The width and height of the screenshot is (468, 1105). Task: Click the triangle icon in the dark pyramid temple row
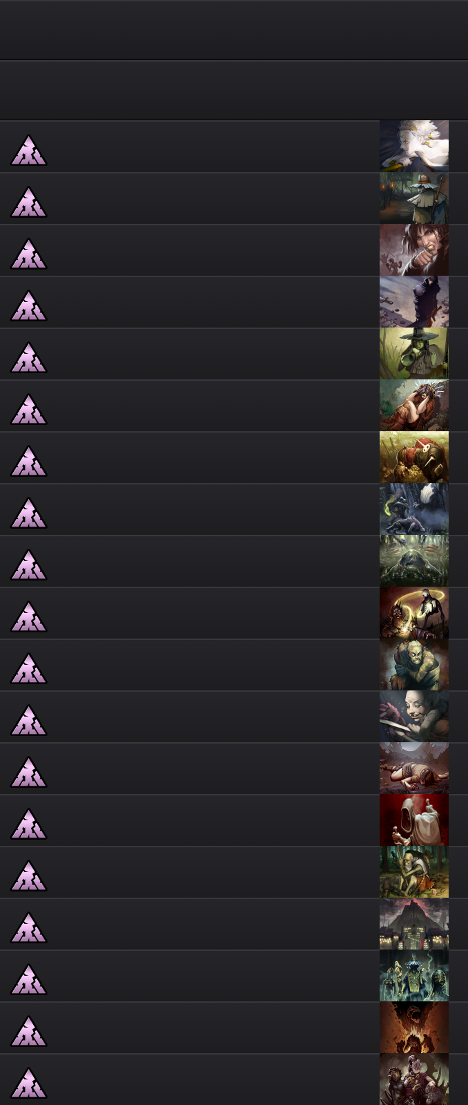tap(28, 928)
